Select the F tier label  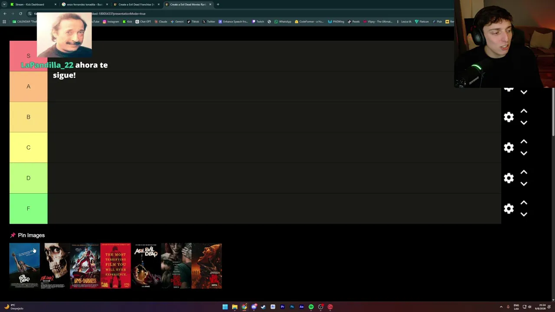(x=28, y=208)
